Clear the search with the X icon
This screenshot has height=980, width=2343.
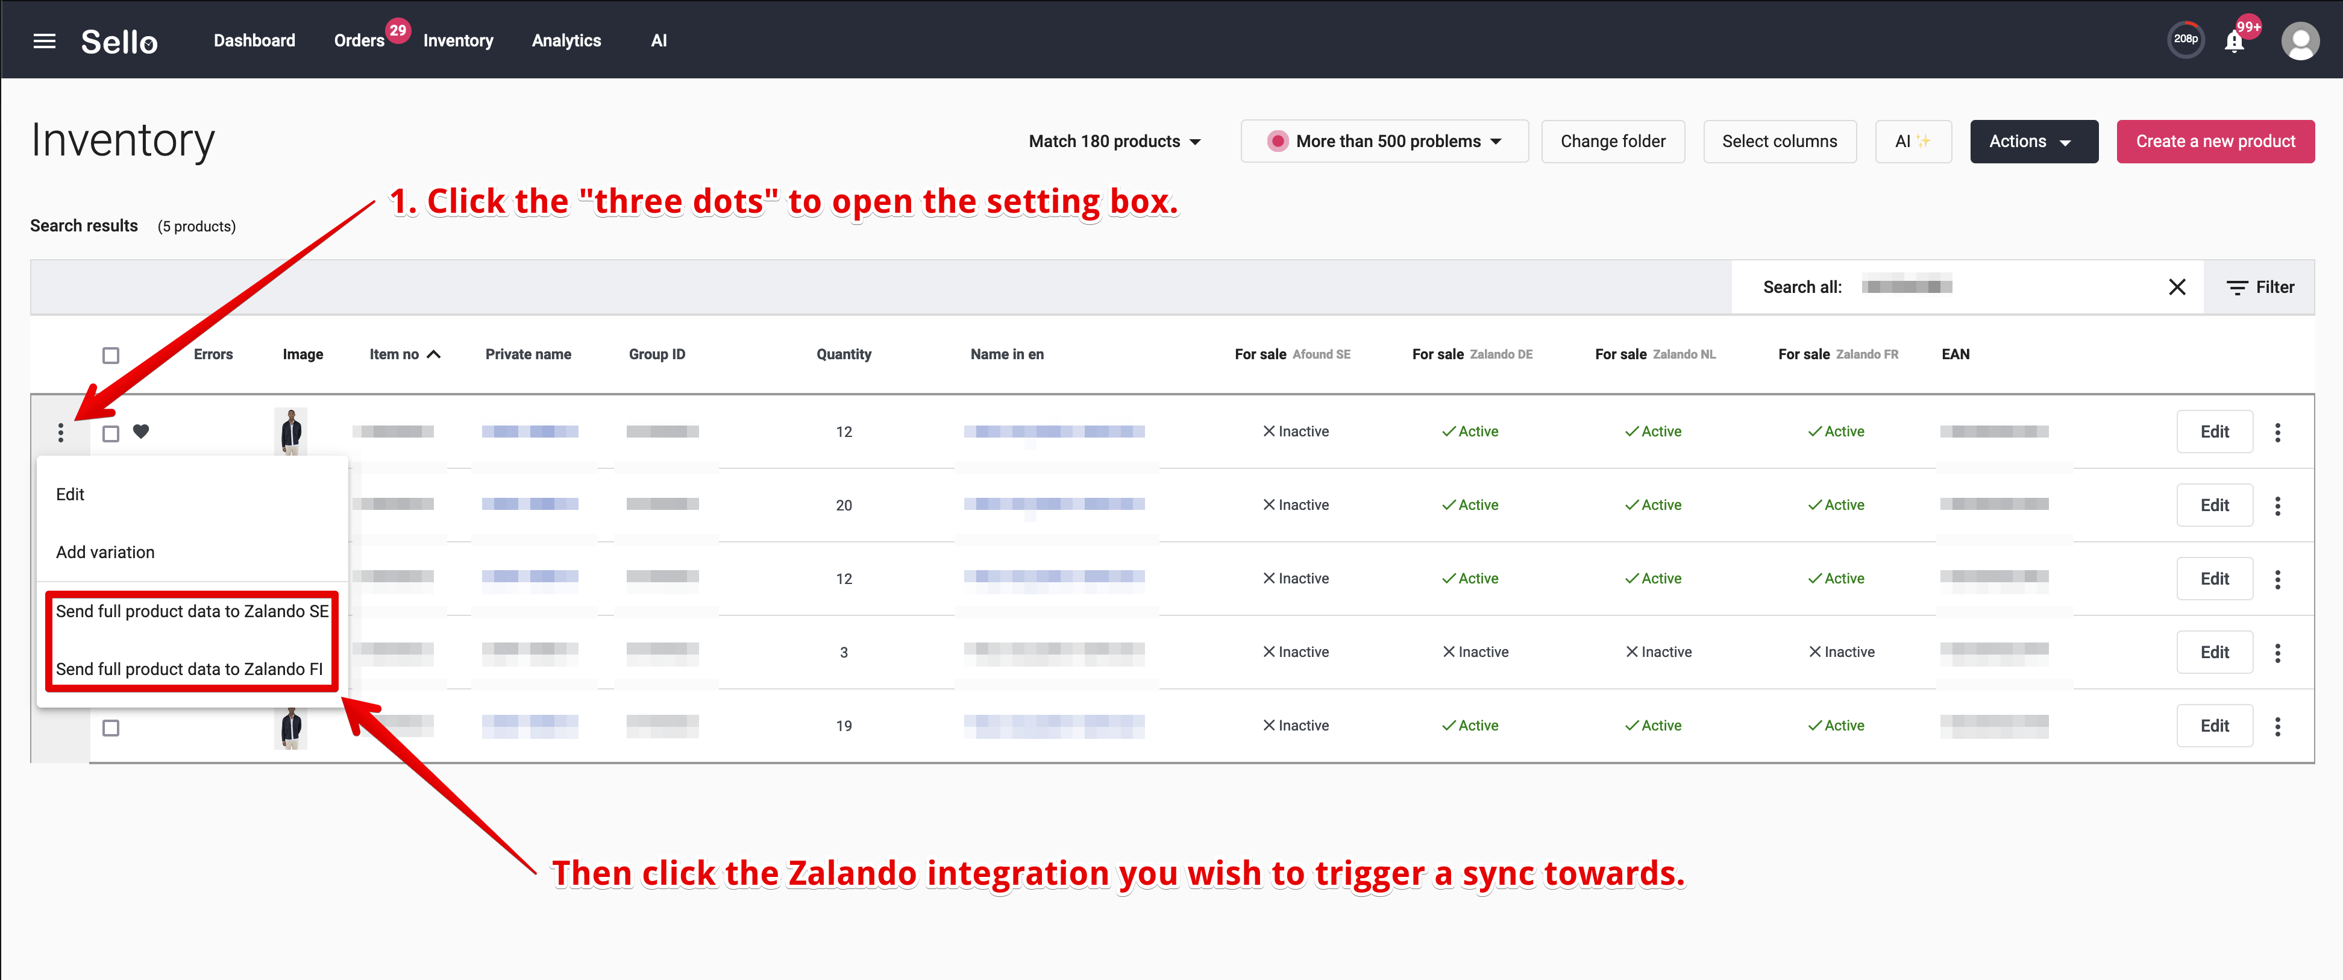pyautogui.click(x=2177, y=287)
